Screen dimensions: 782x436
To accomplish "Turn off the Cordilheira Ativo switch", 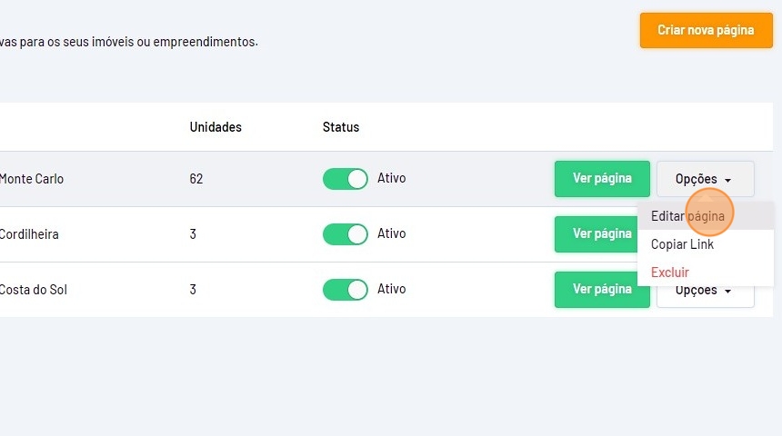I will click(x=345, y=234).
